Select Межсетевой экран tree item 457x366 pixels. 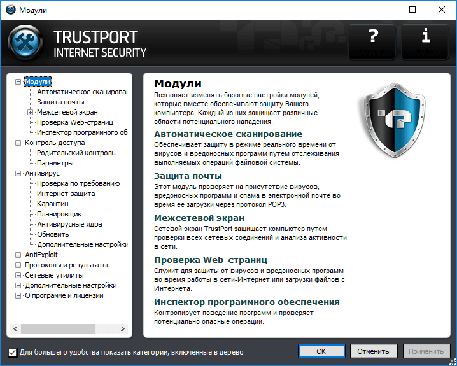[x=67, y=112]
